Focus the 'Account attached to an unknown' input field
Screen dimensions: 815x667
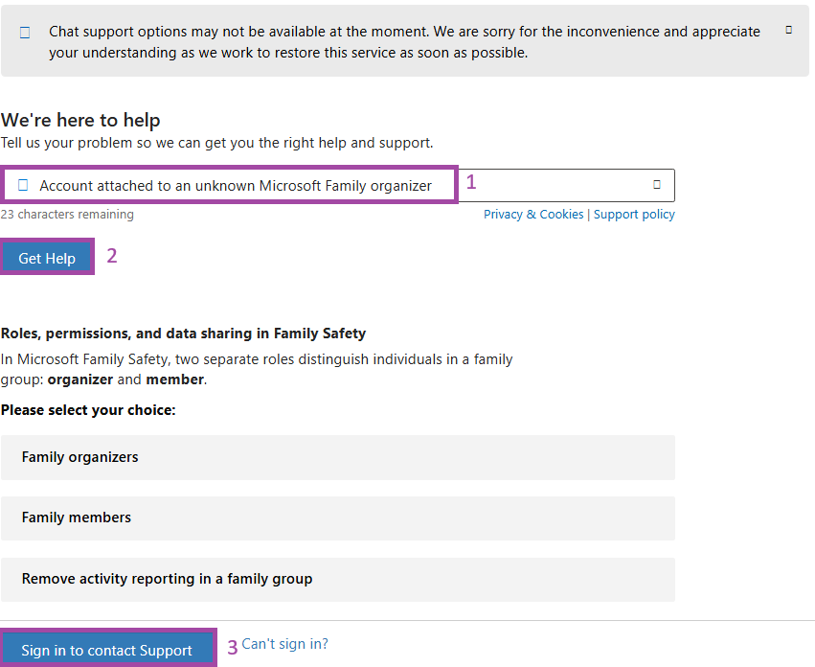click(338, 185)
